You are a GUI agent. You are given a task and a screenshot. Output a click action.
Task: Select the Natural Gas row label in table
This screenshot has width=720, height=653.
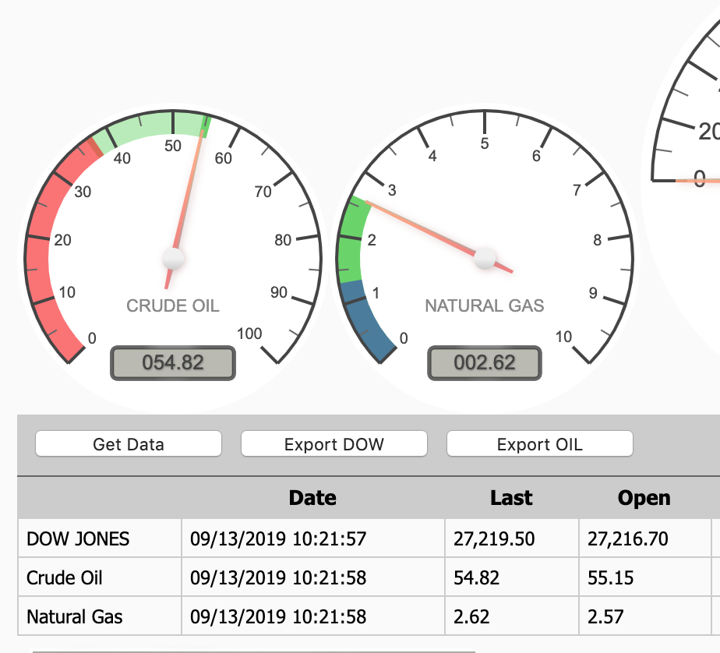[x=75, y=616]
